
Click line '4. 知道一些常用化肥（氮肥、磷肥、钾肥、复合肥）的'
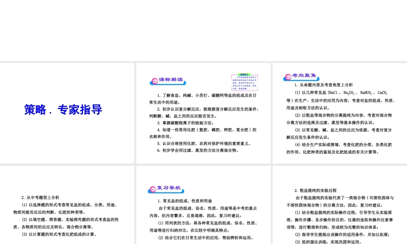207,130
